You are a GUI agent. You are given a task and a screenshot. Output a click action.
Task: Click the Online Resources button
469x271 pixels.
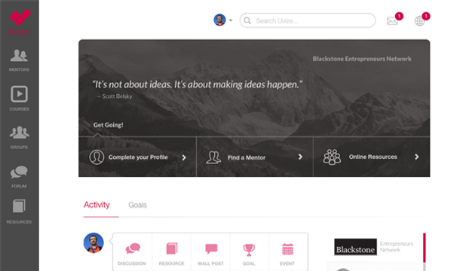tap(372, 157)
